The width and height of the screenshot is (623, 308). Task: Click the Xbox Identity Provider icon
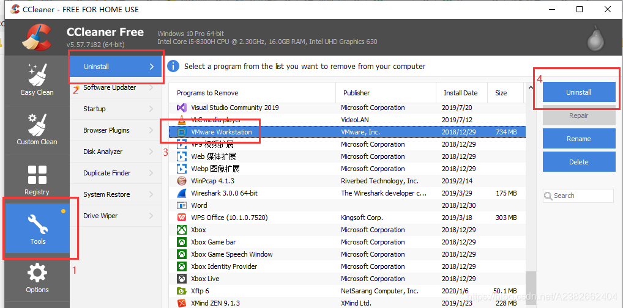(181, 266)
